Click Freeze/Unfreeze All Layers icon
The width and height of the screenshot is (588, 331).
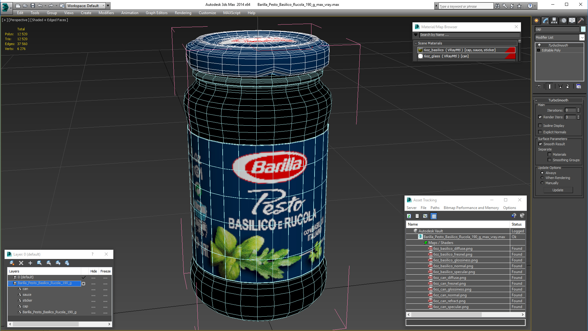pos(67,263)
